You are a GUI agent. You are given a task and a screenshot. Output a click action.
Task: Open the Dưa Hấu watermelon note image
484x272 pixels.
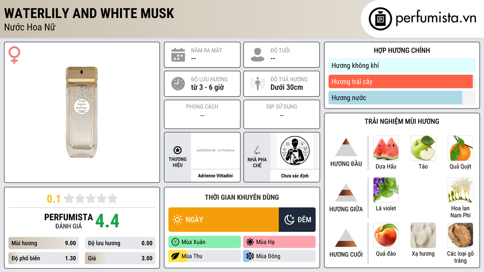pyautogui.click(x=386, y=148)
